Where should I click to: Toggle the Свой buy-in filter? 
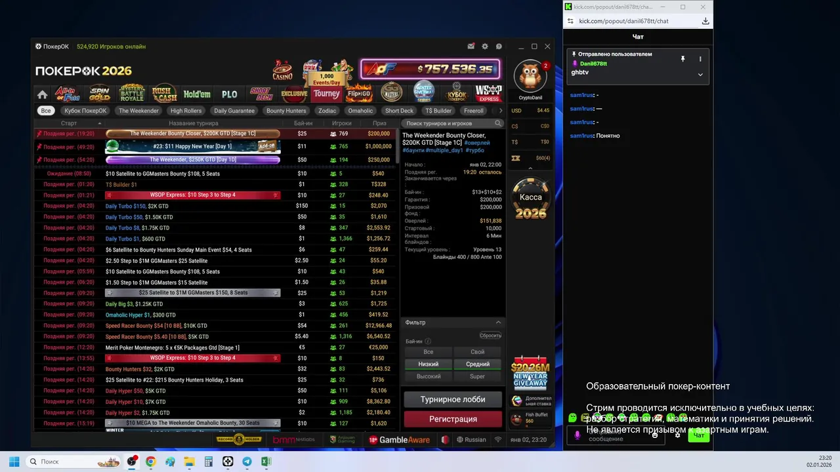[478, 351]
